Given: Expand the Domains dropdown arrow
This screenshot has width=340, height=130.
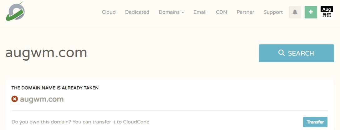Looking at the screenshot, I should coord(183,12).
